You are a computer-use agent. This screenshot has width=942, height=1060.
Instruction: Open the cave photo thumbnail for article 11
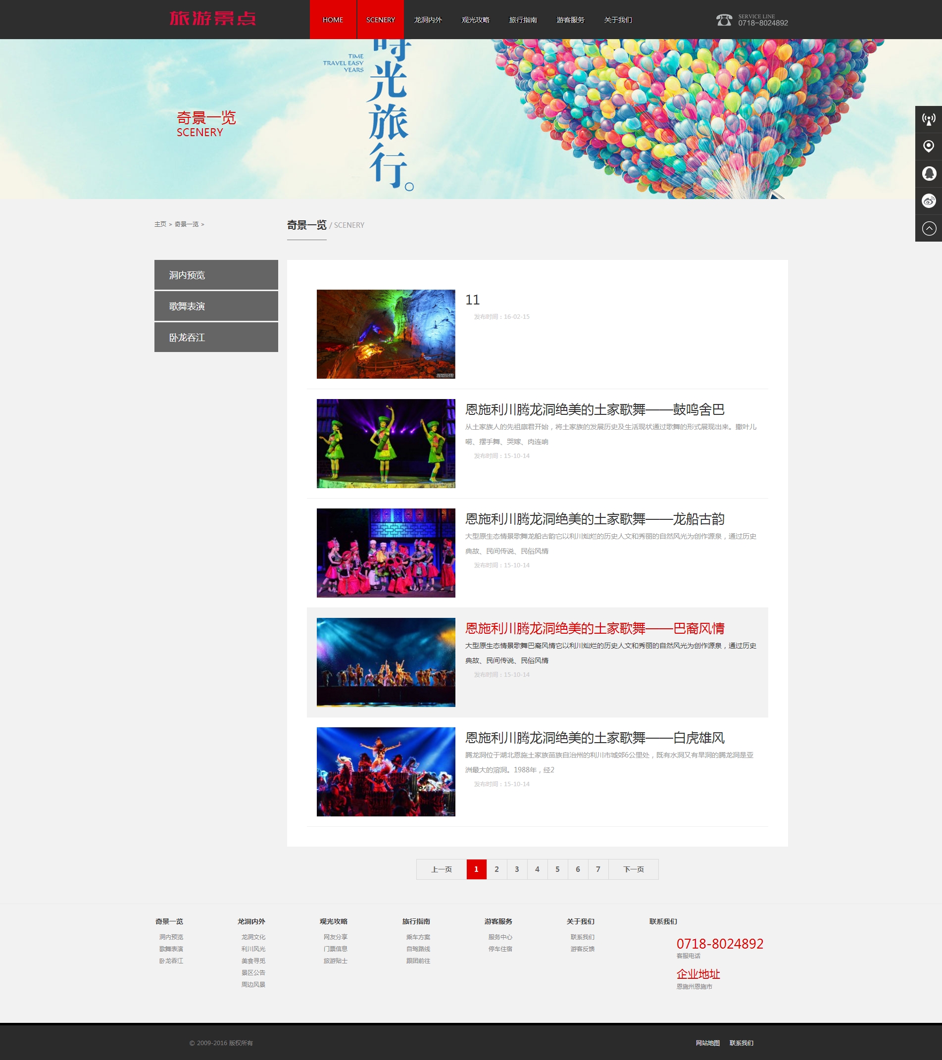click(386, 334)
